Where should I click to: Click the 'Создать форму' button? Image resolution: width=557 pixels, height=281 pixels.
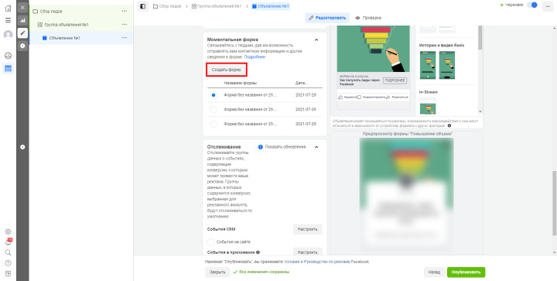click(226, 70)
